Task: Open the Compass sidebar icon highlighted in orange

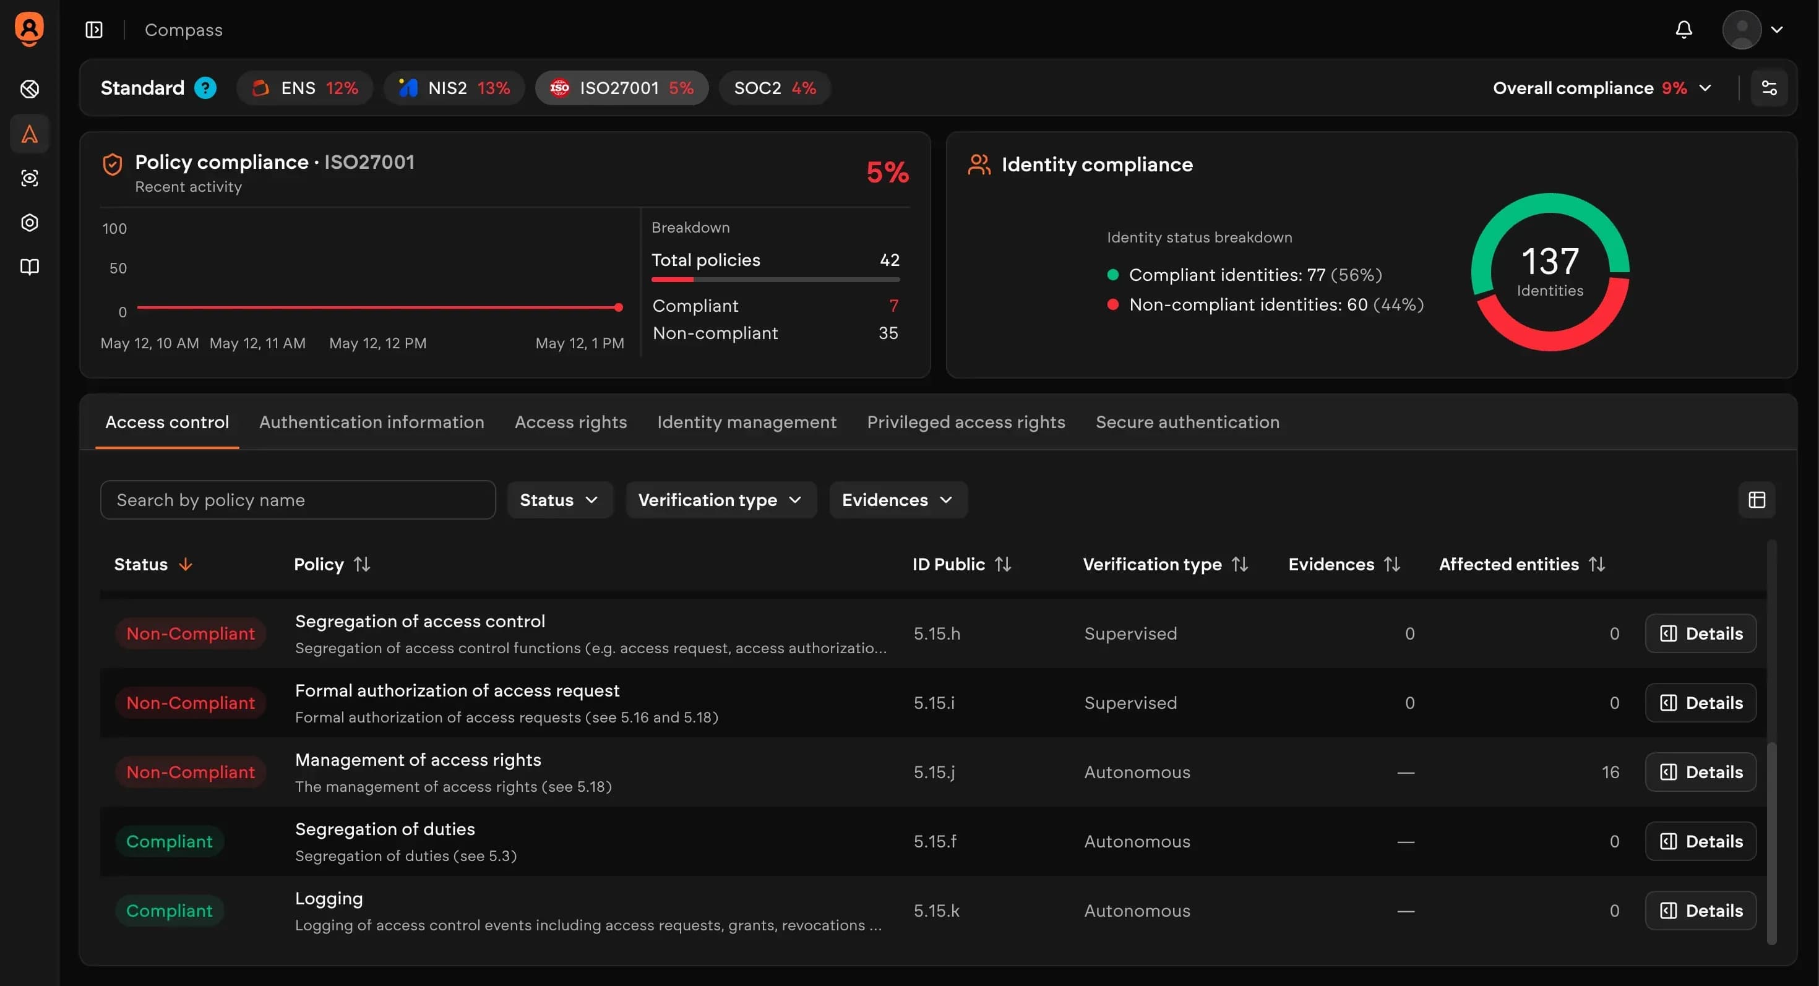Action: 30,134
